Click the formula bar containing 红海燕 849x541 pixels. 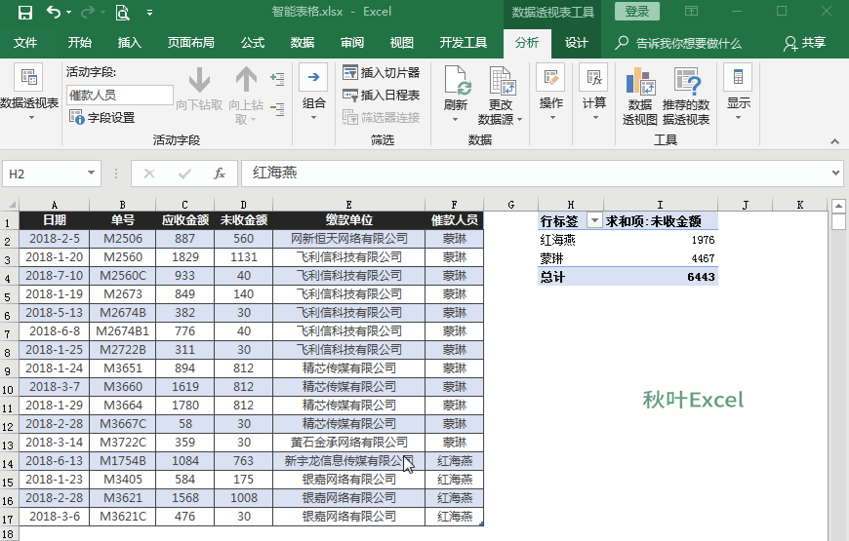(535, 174)
